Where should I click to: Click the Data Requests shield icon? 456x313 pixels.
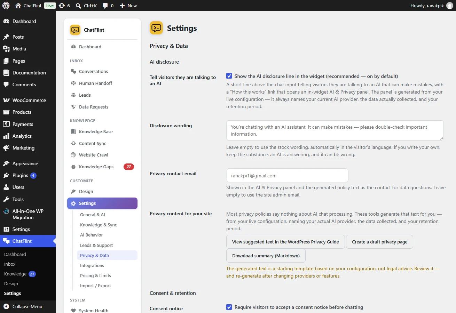click(x=73, y=107)
